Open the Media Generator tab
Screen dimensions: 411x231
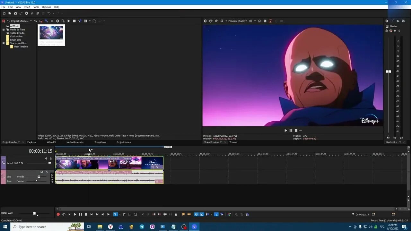tap(75, 142)
